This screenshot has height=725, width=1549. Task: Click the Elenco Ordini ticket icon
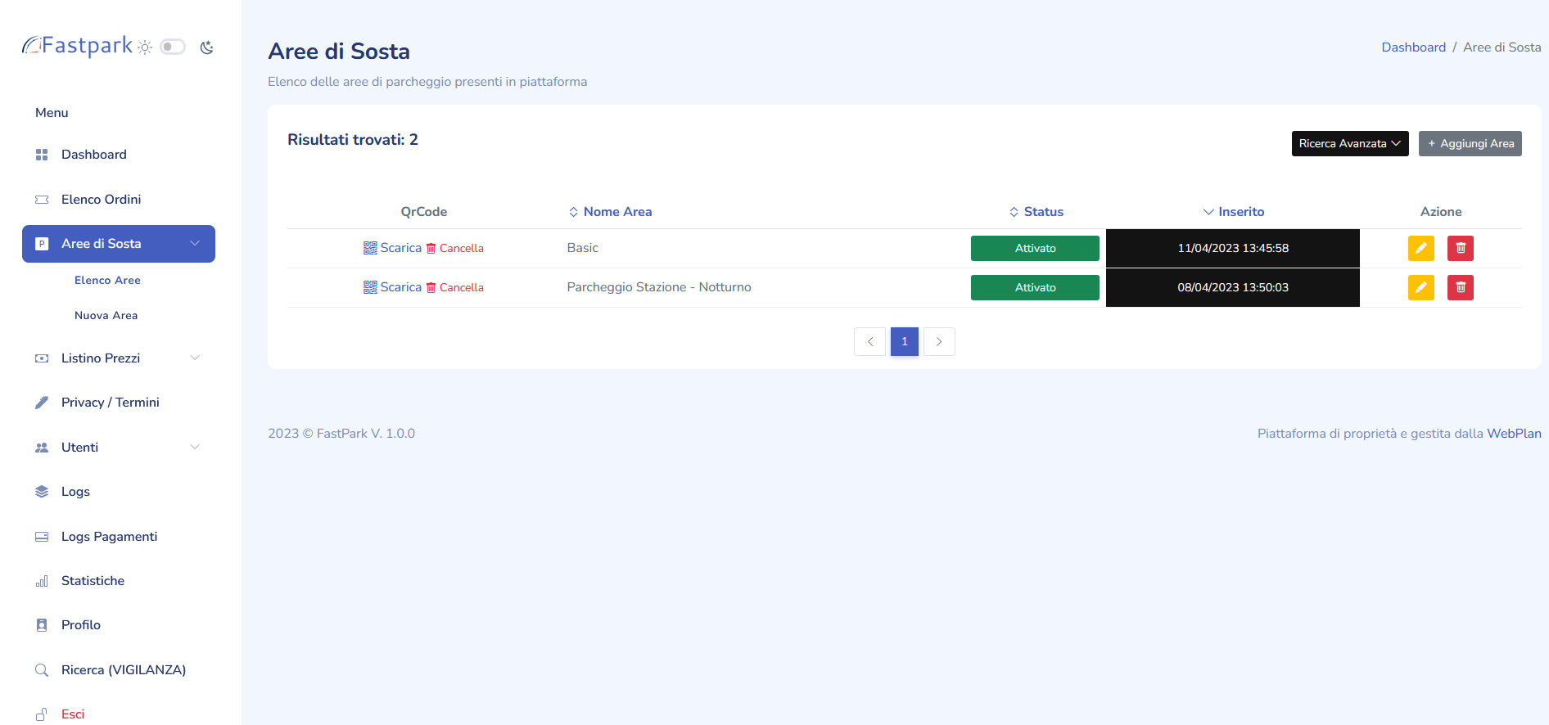(42, 200)
